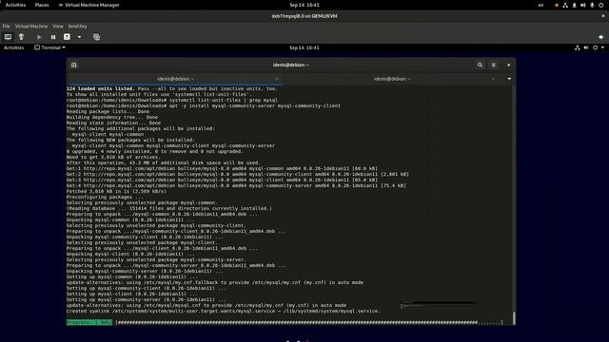The image size is (609, 342).
Task: Expand guest system menu arrow
Action: point(602,47)
